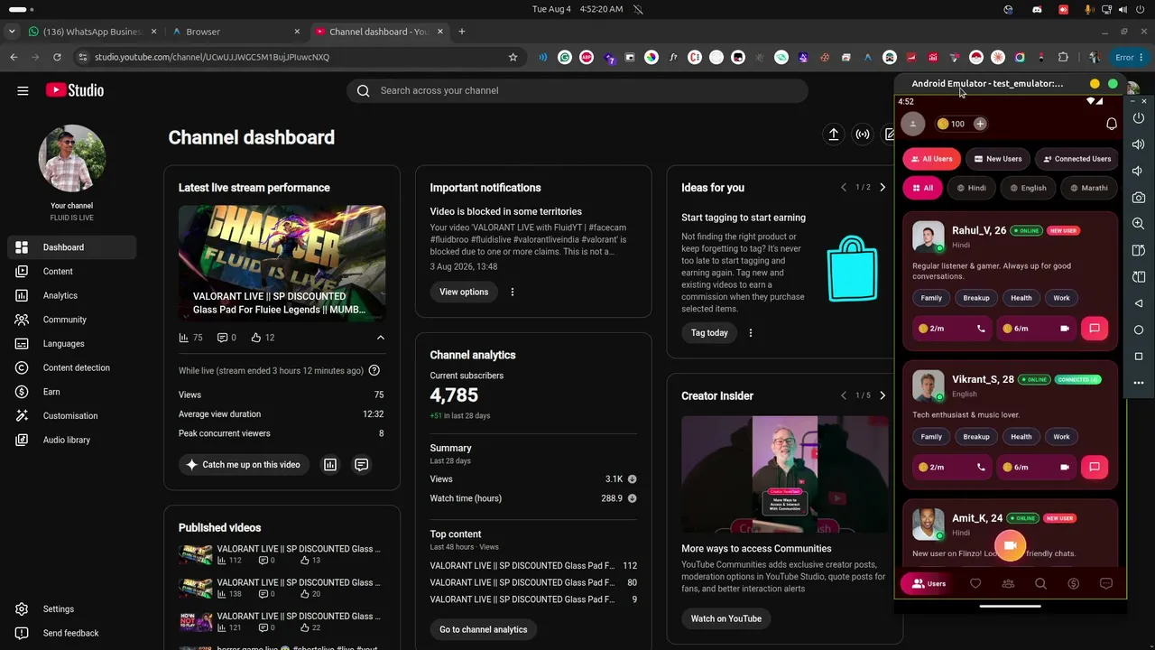Viewport: 1155px width, 650px height.
Task: Select All Users filter in emulator app
Action: tap(931, 159)
